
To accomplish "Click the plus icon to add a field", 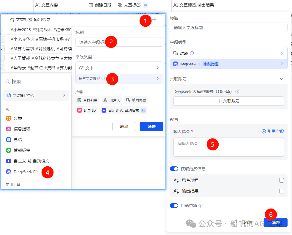I will (x=154, y=20).
